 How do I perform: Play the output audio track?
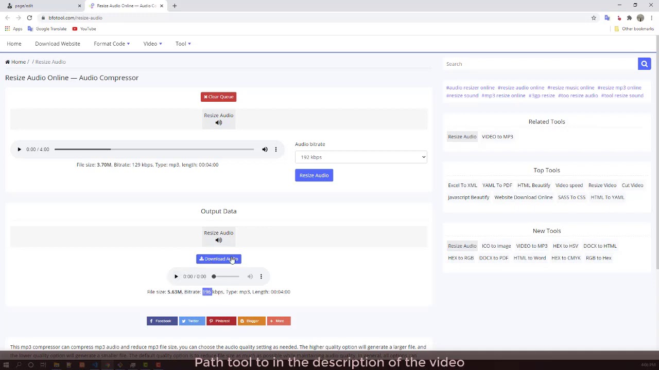click(176, 276)
